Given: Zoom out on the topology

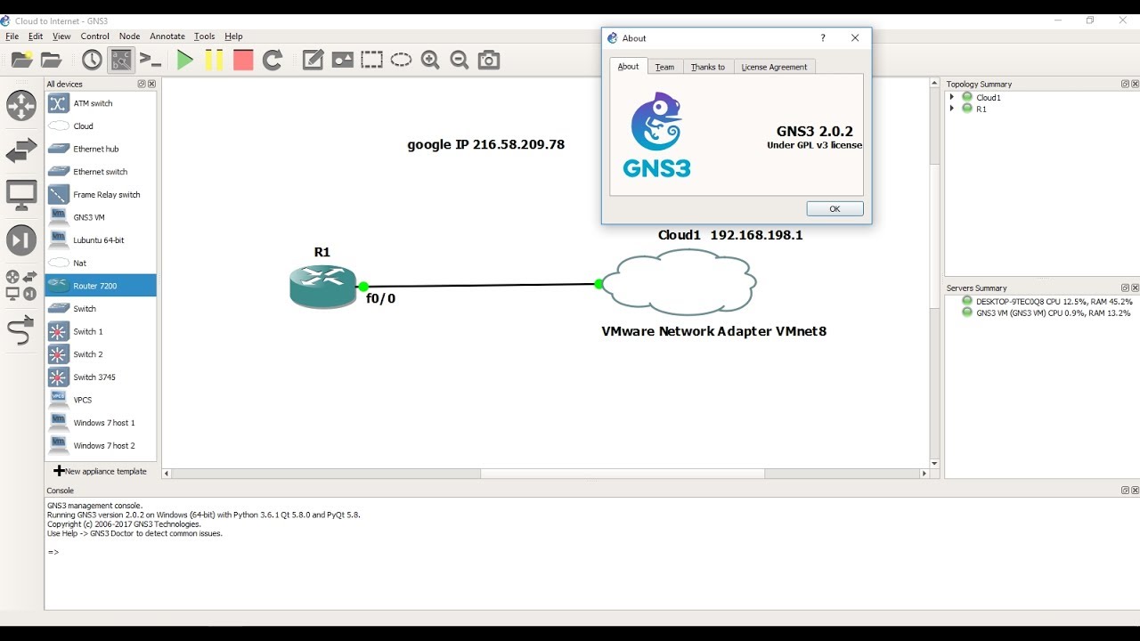Looking at the screenshot, I should 460,60.
